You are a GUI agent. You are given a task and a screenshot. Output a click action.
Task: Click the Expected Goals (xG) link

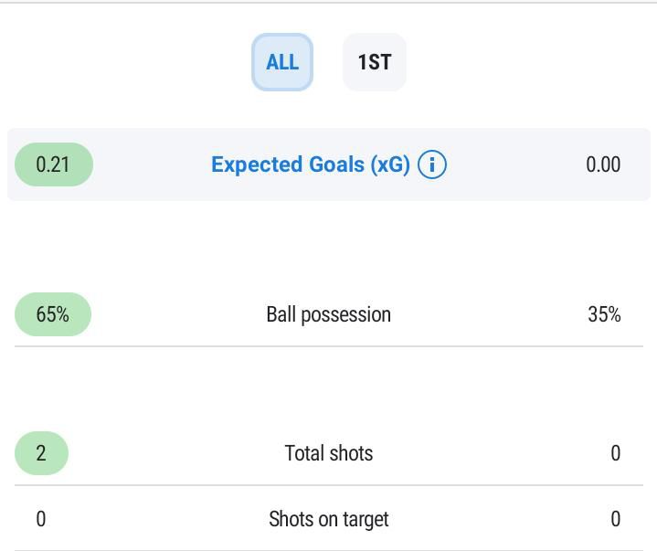310,164
